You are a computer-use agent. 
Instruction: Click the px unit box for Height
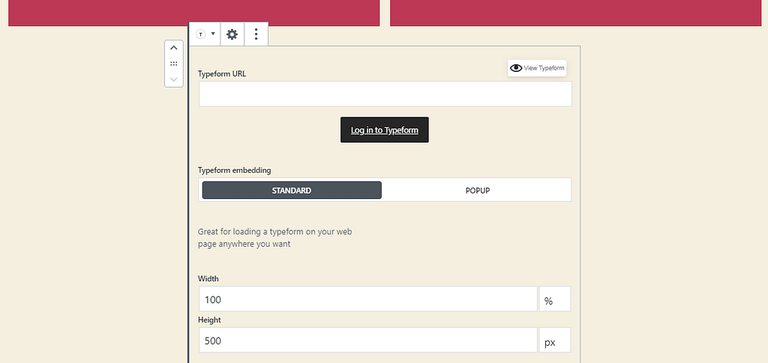click(x=555, y=340)
